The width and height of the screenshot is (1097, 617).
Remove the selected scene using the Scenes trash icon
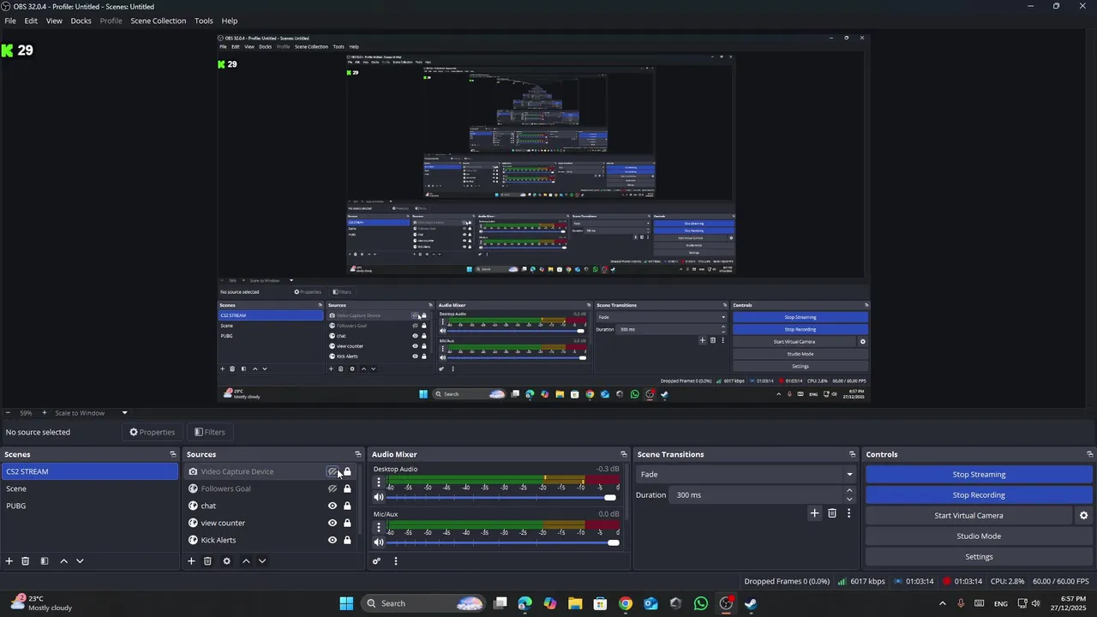pos(26,561)
